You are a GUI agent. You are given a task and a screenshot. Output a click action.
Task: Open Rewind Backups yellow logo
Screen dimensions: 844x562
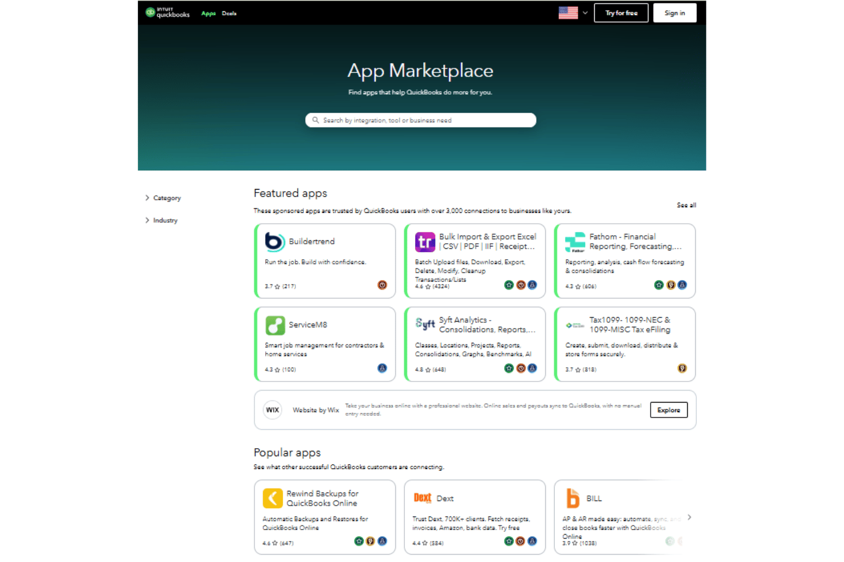(x=273, y=498)
